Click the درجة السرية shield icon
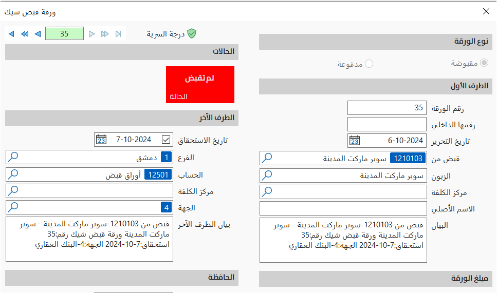The height and width of the screenshot is (293, 497). point(192,34)
